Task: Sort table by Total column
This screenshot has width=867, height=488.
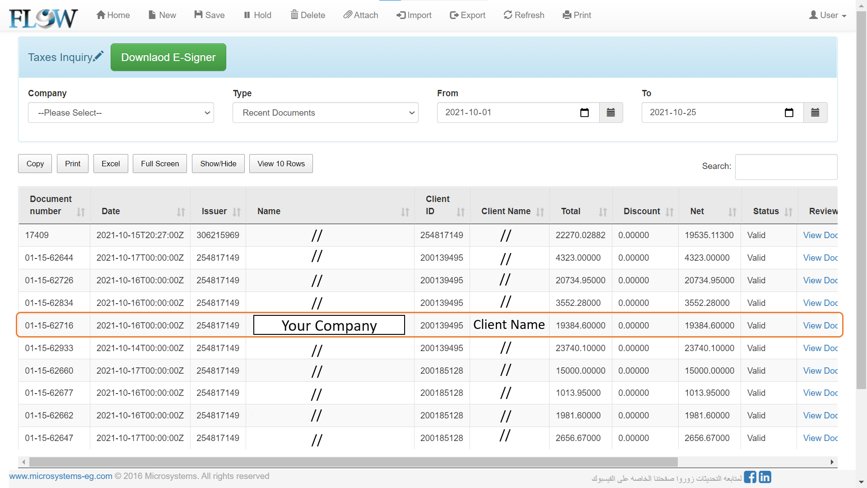Action: pyautogui.click(x=603, y=212)
